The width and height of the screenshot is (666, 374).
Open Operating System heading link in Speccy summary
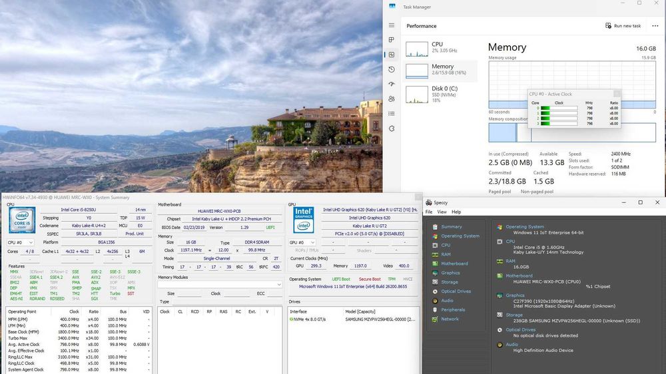pyautogui.click(x=525, y=227)
